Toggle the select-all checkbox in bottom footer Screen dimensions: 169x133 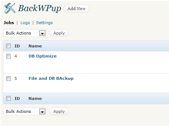click(8, 98)
